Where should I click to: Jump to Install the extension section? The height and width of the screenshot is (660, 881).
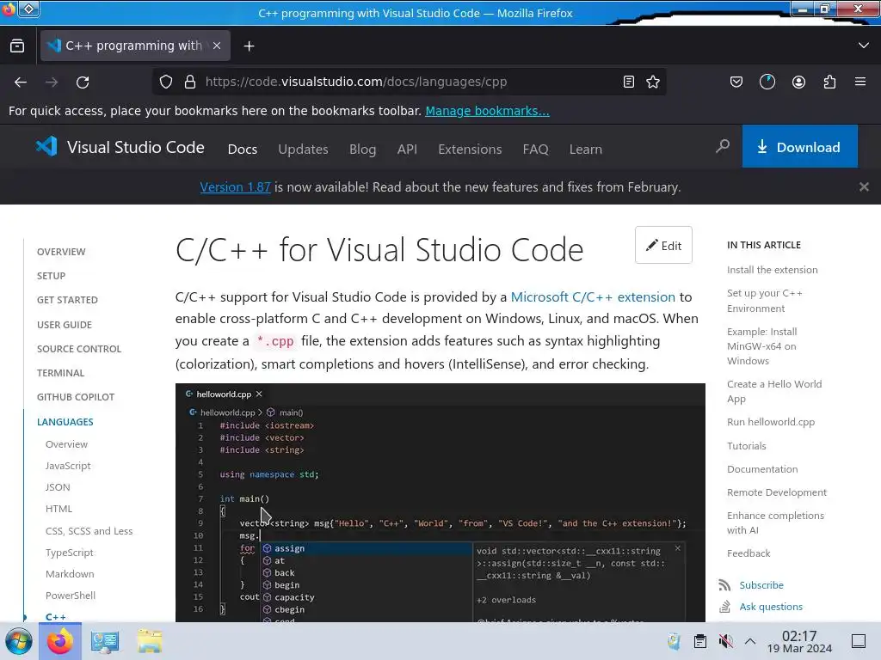pos(772,270)
